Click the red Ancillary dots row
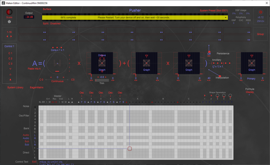The height and width of the screenshot is (165, 270). pos(221,63)
